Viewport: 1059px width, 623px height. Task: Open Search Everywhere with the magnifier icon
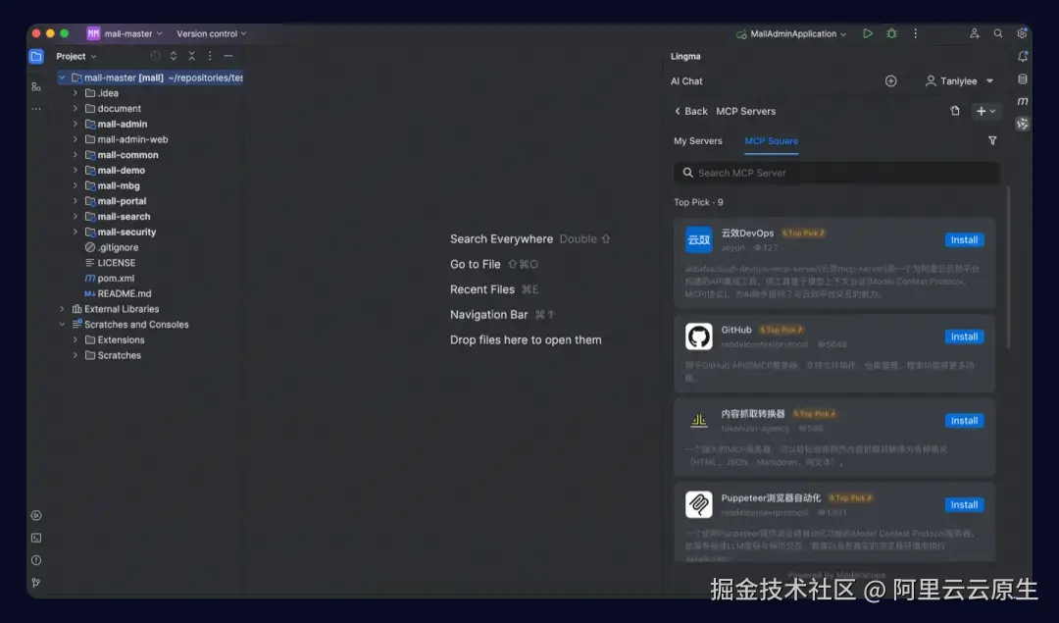(x=998, y=32)
